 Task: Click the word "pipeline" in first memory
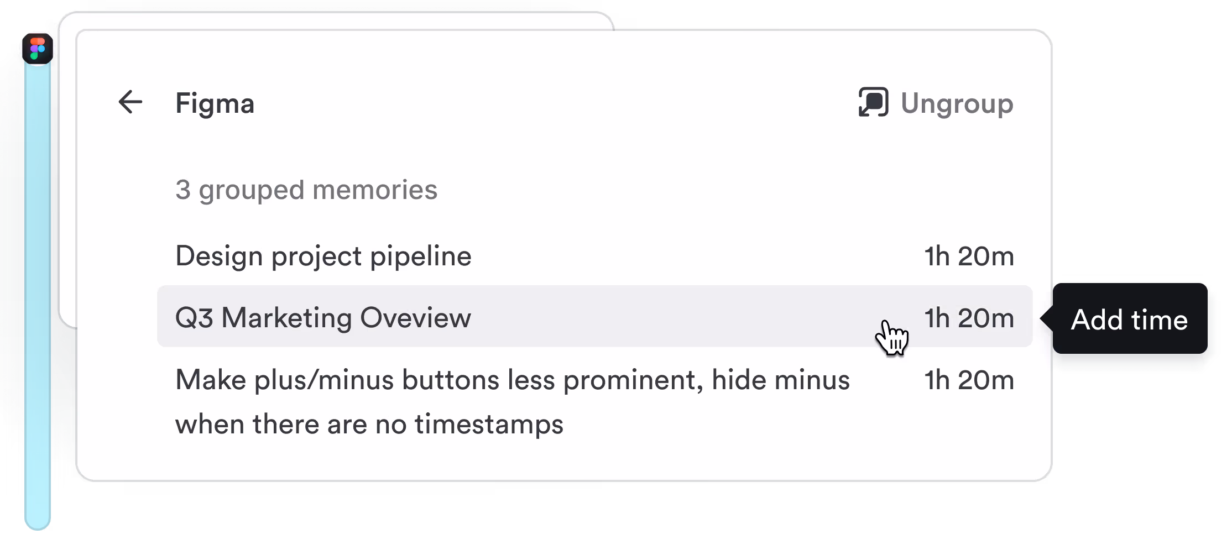[x=420, y=256]
